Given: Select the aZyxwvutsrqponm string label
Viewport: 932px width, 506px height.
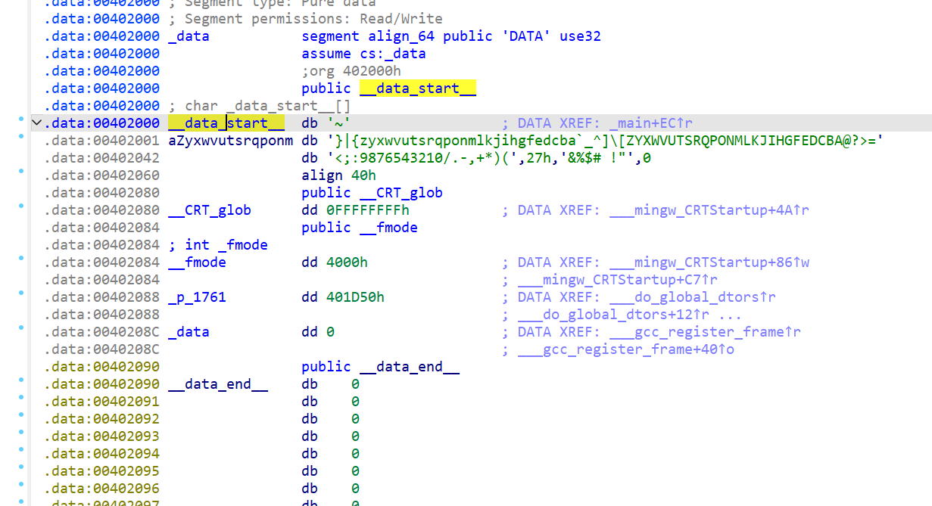Looking at the screenshot, I should point(230,141).
